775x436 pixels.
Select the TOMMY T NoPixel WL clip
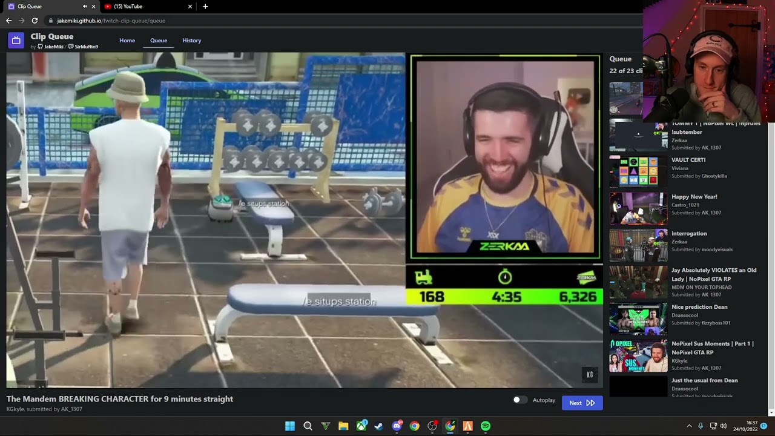(x=714, y=128)
